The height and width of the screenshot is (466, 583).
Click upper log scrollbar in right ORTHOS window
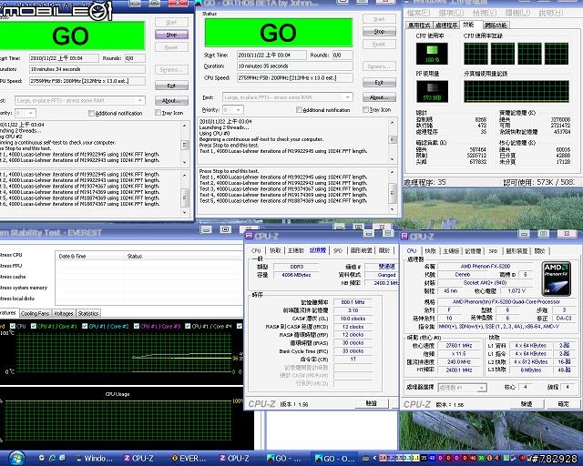393,140
